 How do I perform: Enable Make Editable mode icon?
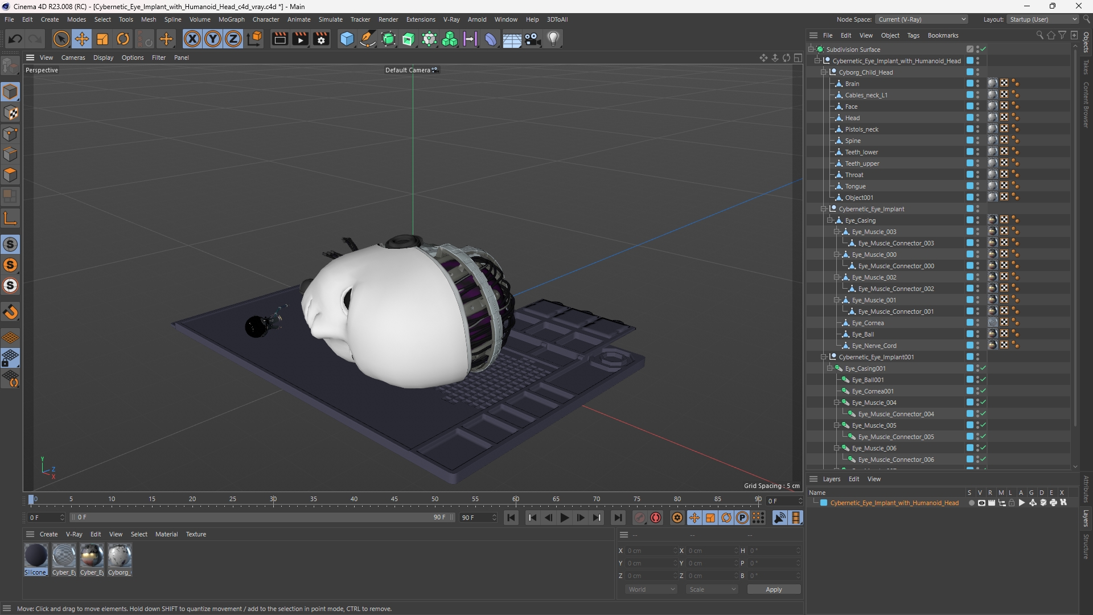(x=10, y=66)
